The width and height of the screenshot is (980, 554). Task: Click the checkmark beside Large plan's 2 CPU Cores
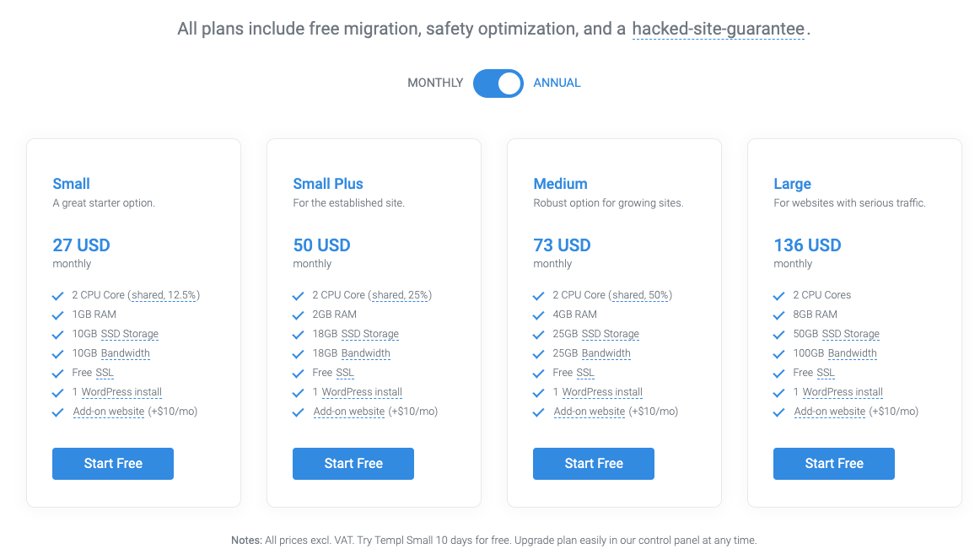(779, 296)
